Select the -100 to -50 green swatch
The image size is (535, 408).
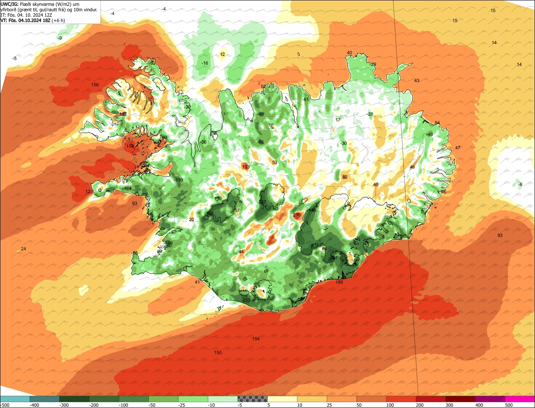134,398
